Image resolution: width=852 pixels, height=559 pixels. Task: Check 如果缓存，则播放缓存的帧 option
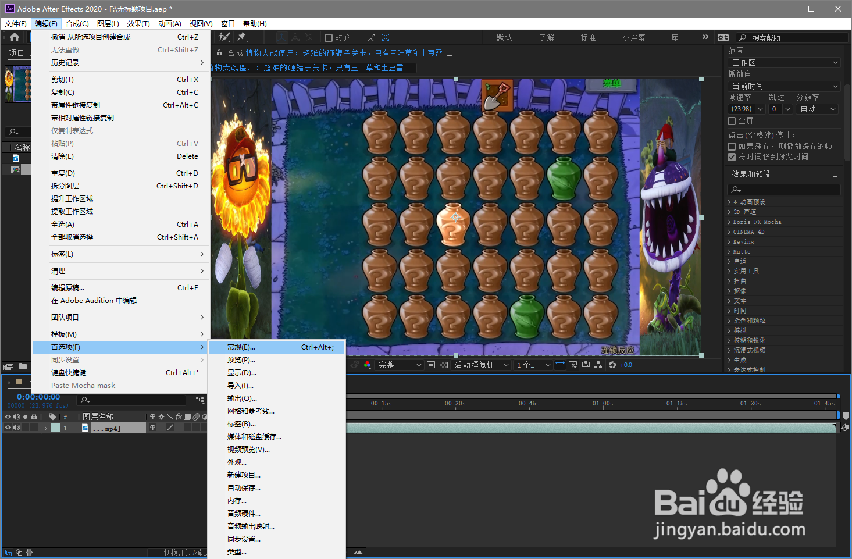click(732, 147)
